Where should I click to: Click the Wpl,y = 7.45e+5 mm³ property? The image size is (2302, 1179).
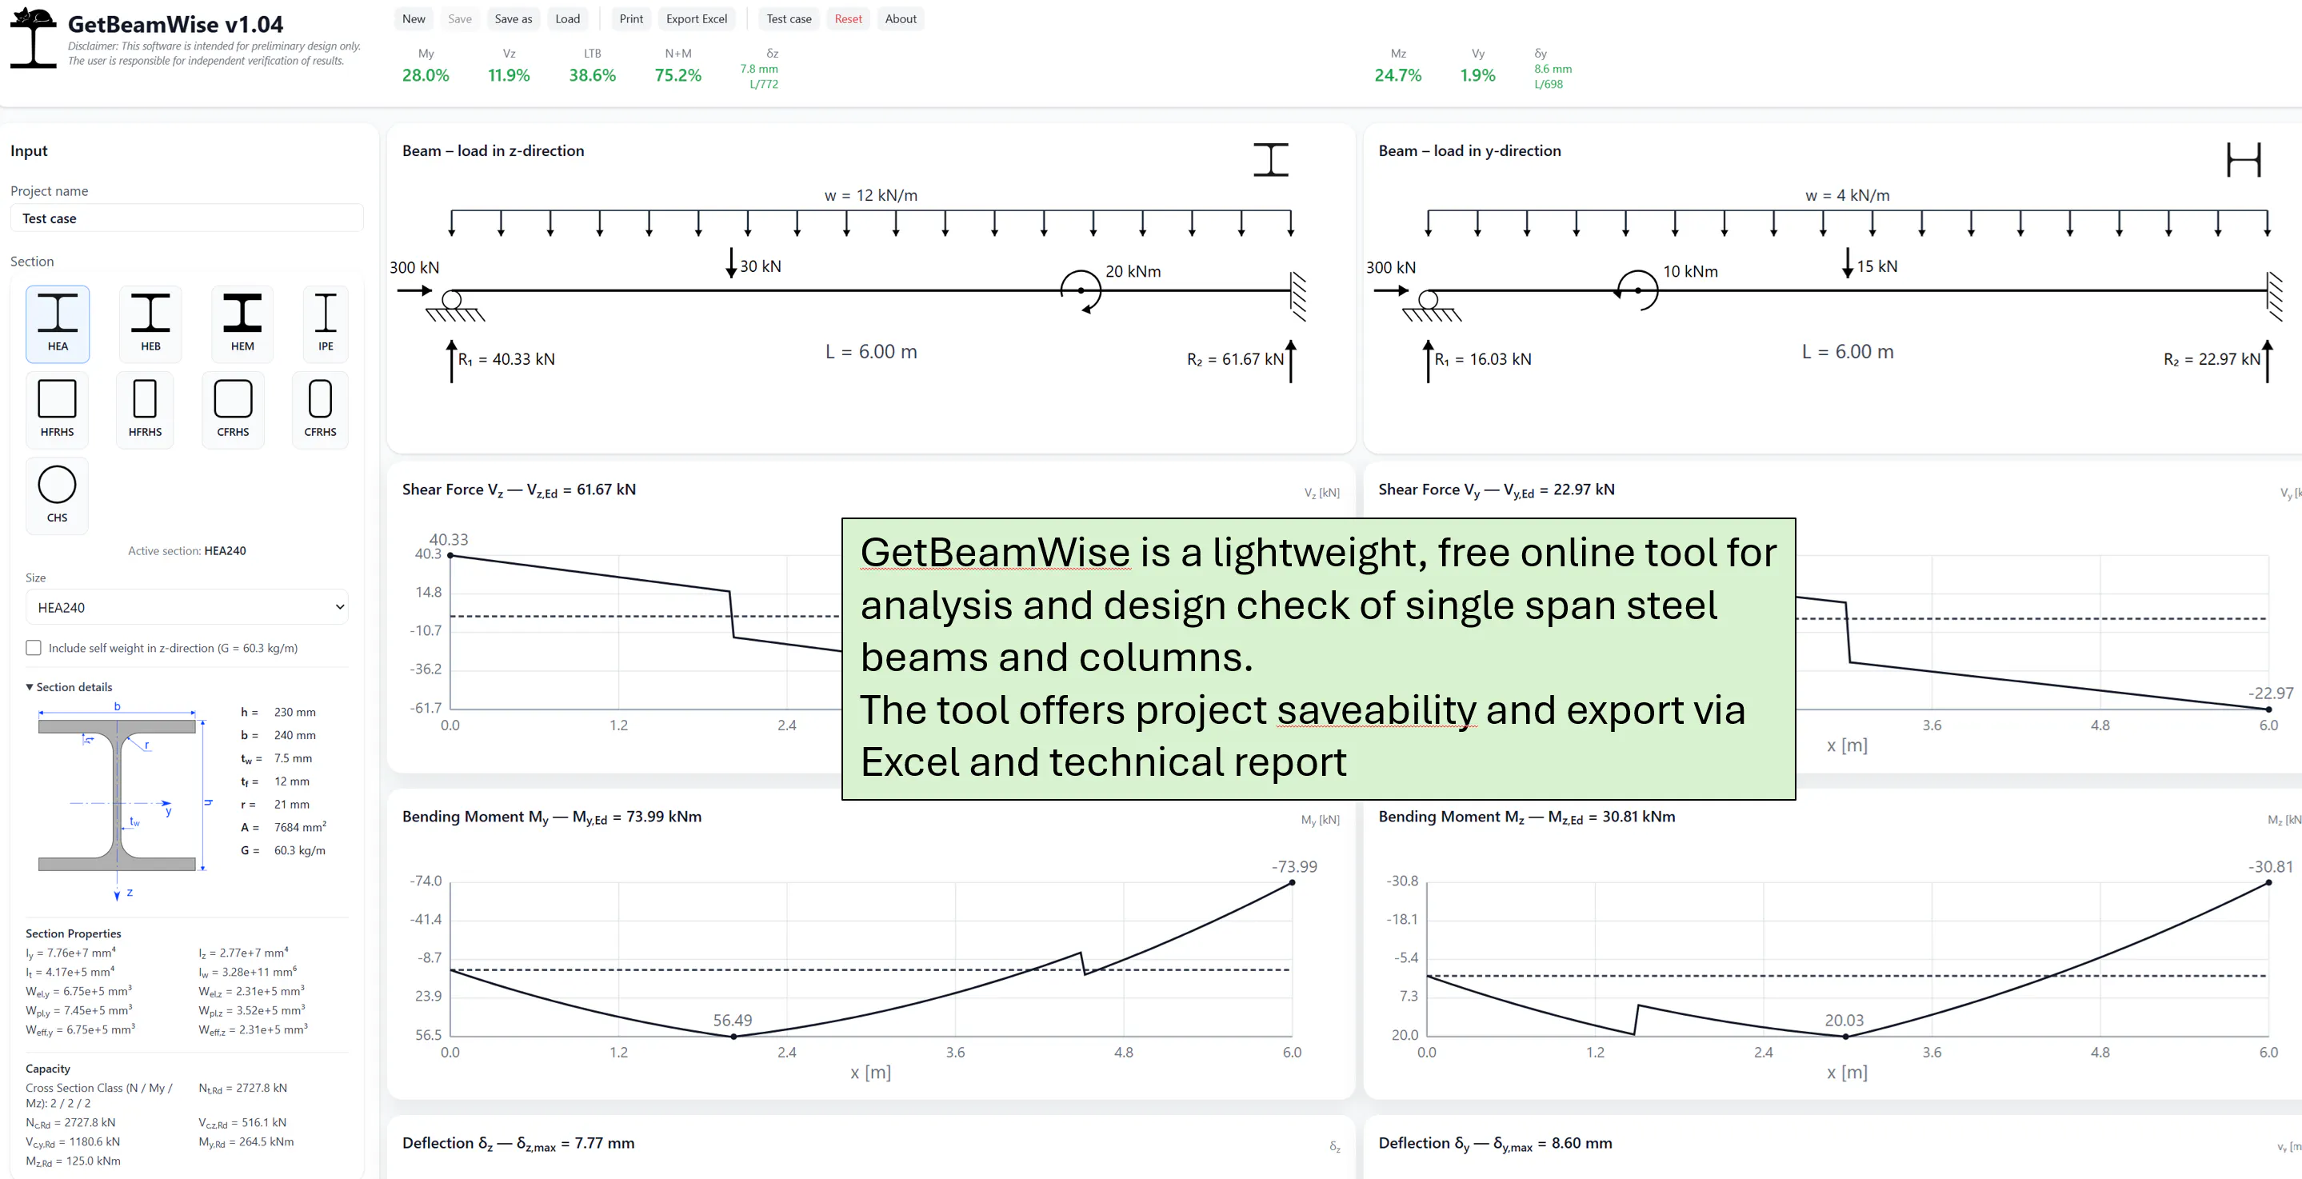pos(78,1010)
